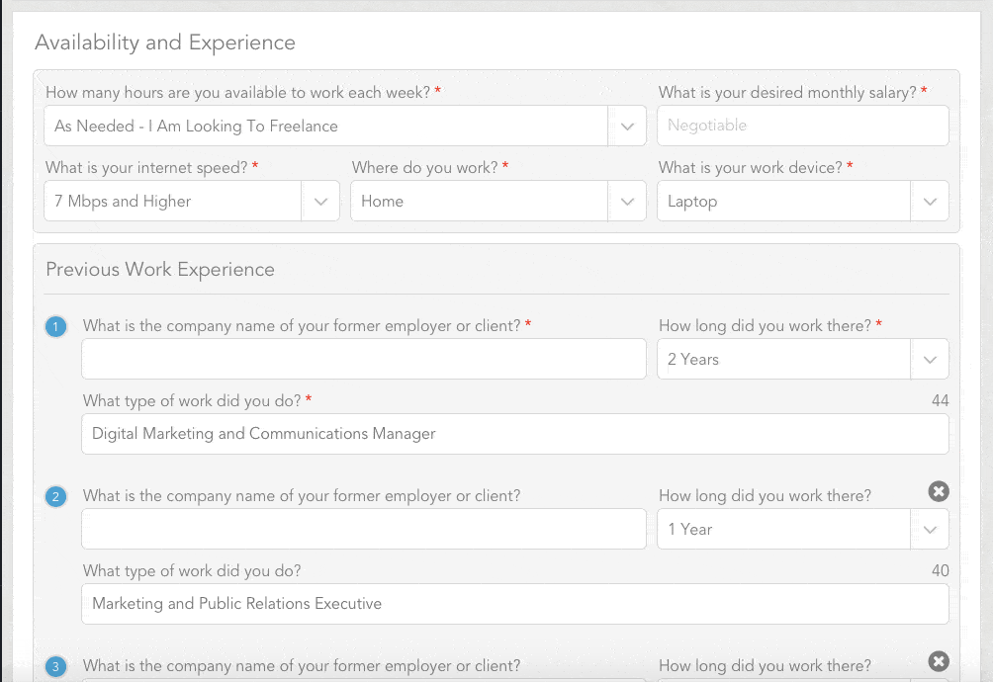993x682 pixels.
Task: Click the number 2 experience badge
Action: point(56,496)
